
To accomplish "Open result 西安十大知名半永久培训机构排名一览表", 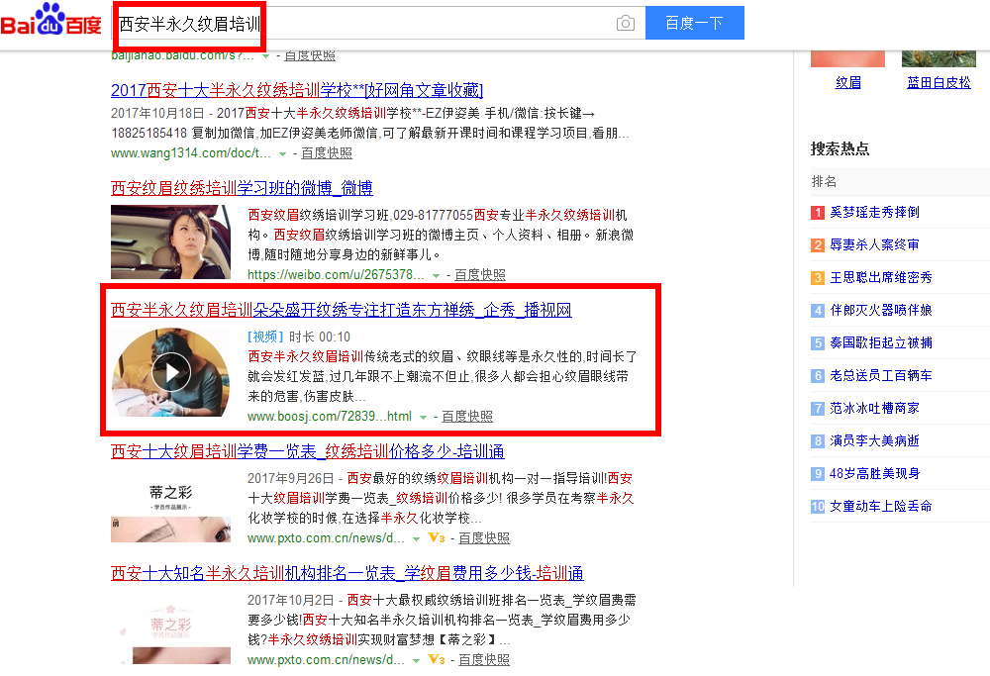I will pyautogui.click(x=347, y=573).
